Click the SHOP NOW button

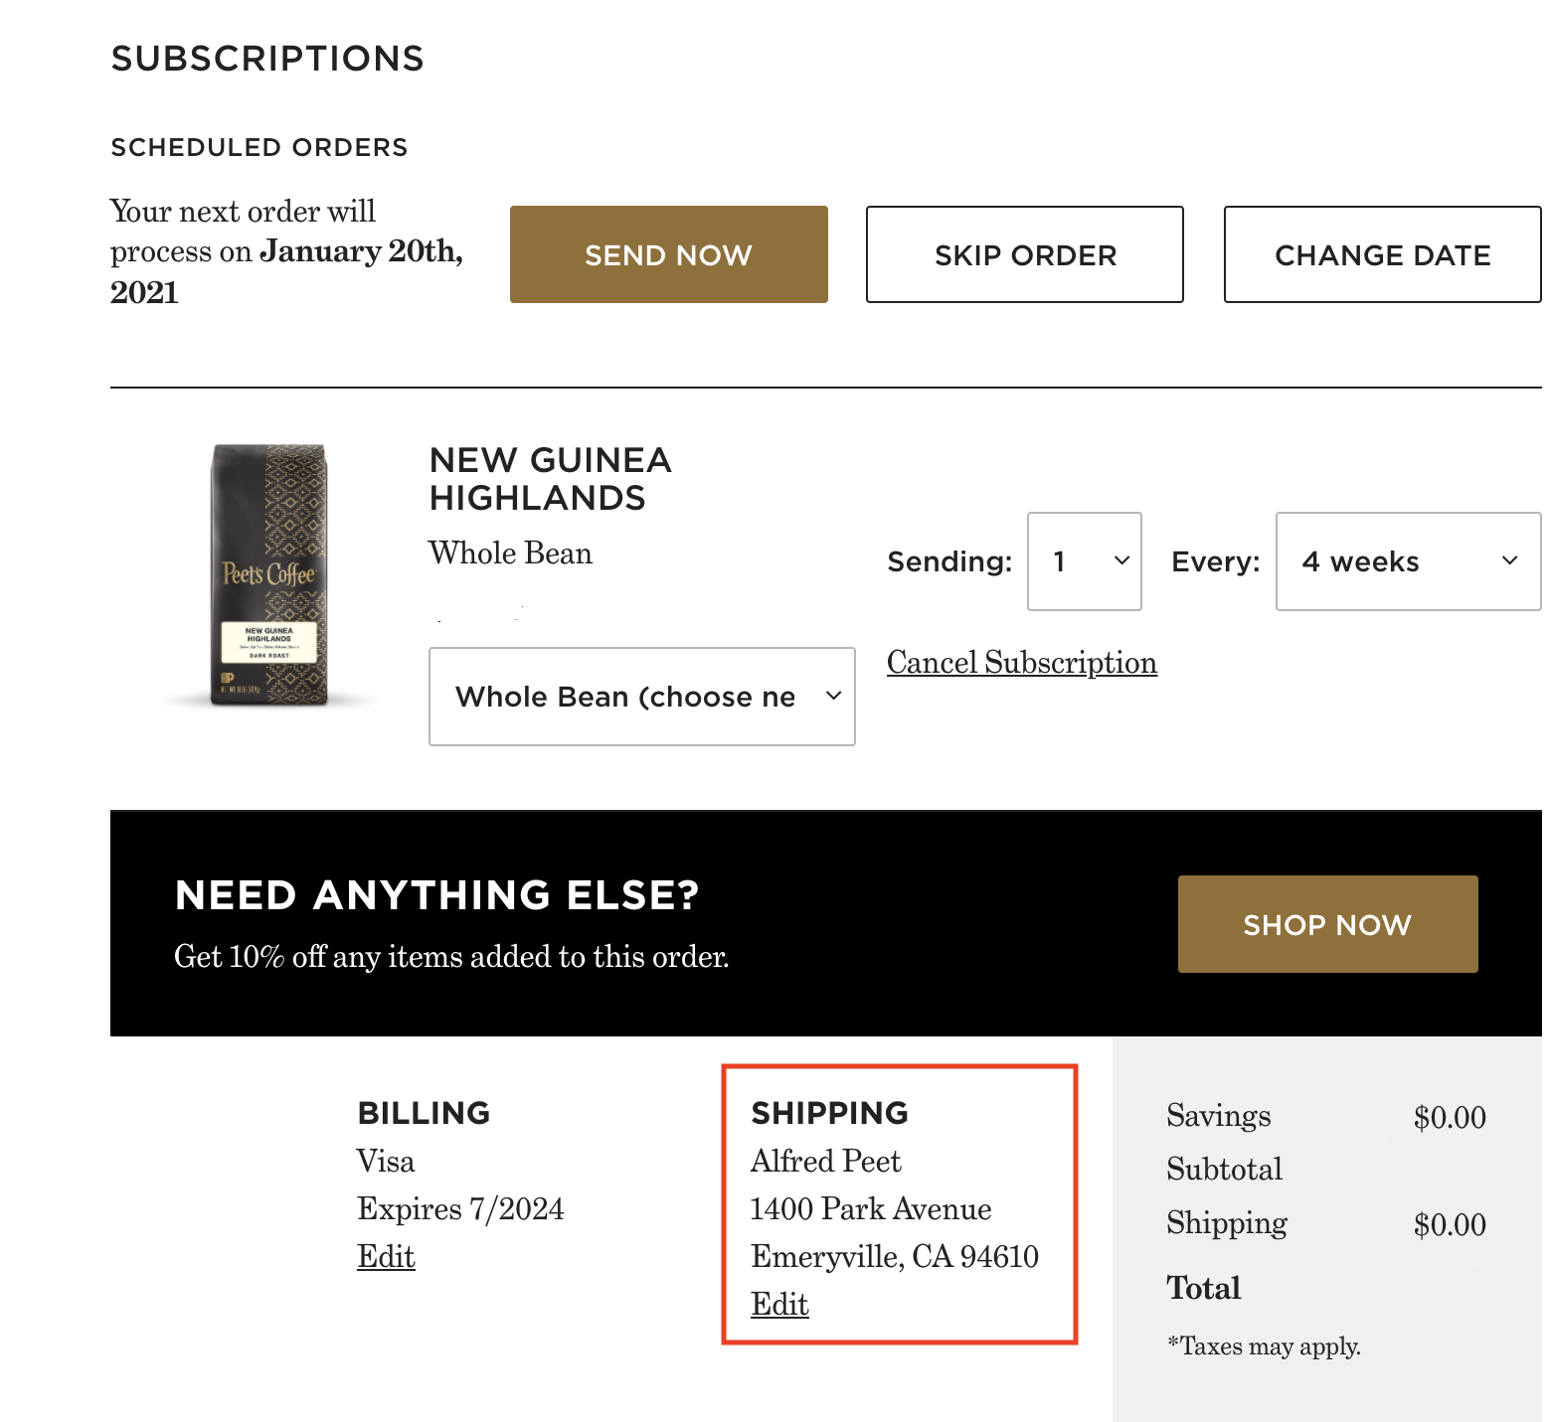[1326, 924]
